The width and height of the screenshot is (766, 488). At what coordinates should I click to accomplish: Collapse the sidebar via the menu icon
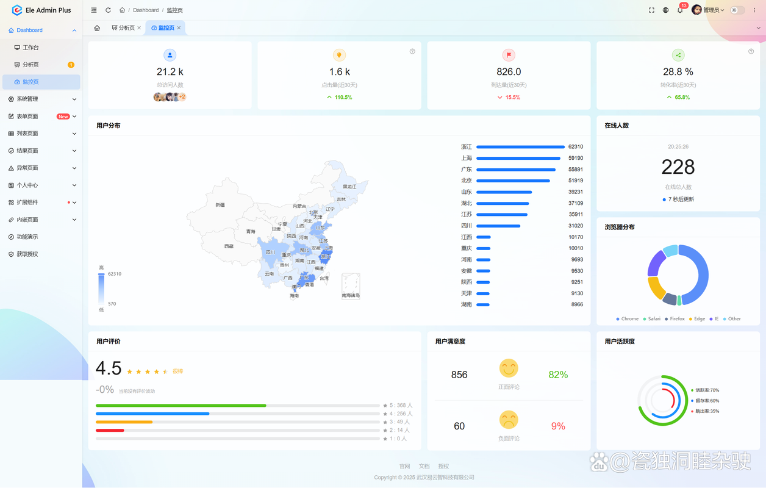93,10
